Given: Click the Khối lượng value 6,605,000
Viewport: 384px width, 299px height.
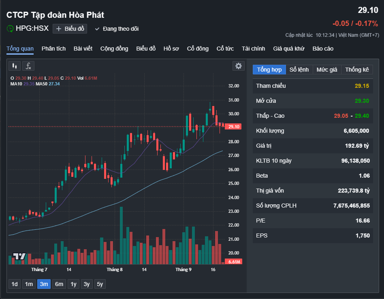Looking at the screenshot, I should coord(356,131).
